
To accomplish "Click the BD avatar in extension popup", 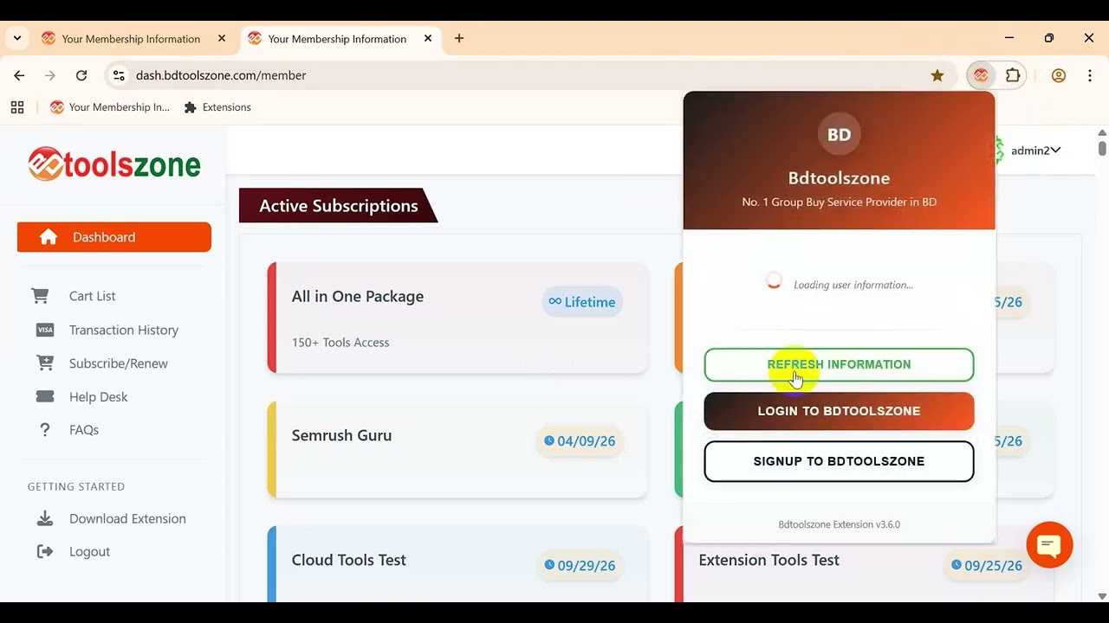I will 839,134.
